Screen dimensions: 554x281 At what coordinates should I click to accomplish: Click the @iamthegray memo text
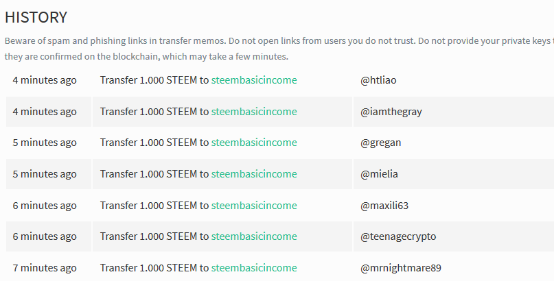tap(391, 112)
